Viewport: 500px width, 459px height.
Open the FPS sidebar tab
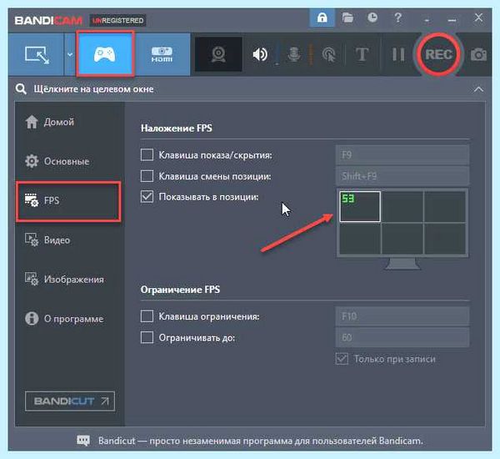coord(68,201)
